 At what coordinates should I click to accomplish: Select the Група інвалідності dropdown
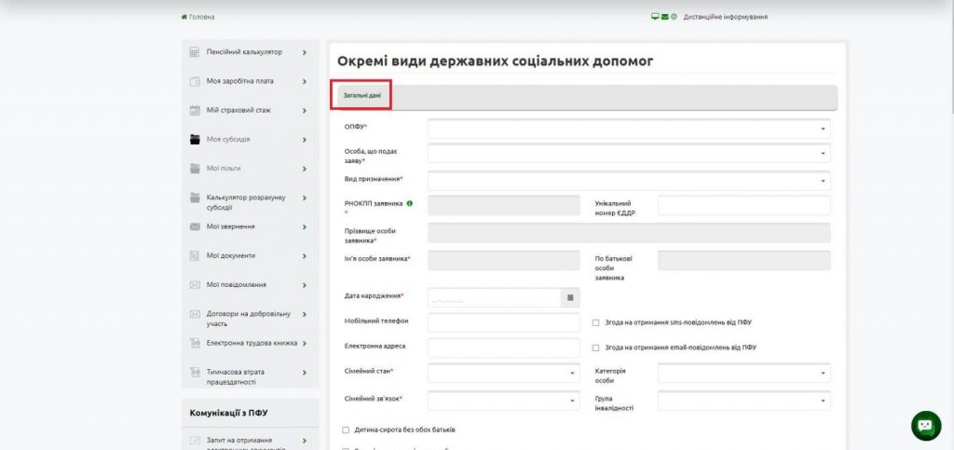pos(743,401)
